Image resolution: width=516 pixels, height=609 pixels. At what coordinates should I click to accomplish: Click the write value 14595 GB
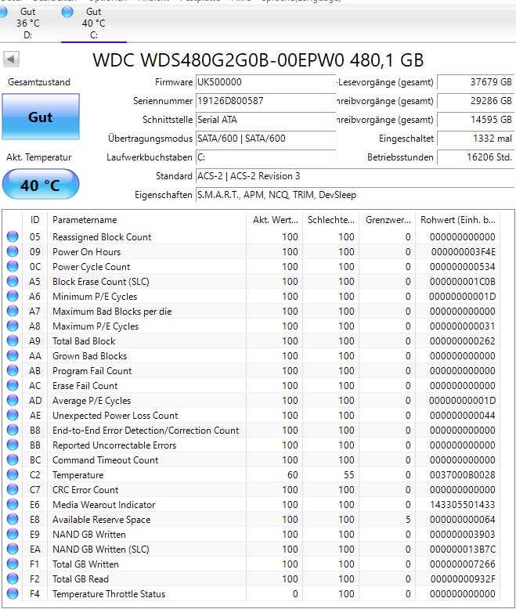pos(475,120)
